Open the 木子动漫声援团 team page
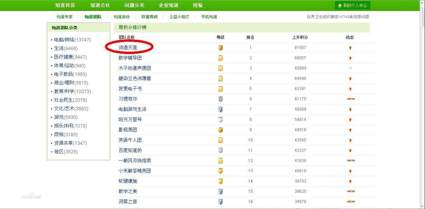The width and height of the screenshot is (425, 209). coord(135,68)
